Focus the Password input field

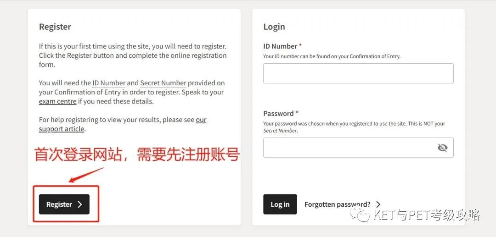(x=358, y=148)
